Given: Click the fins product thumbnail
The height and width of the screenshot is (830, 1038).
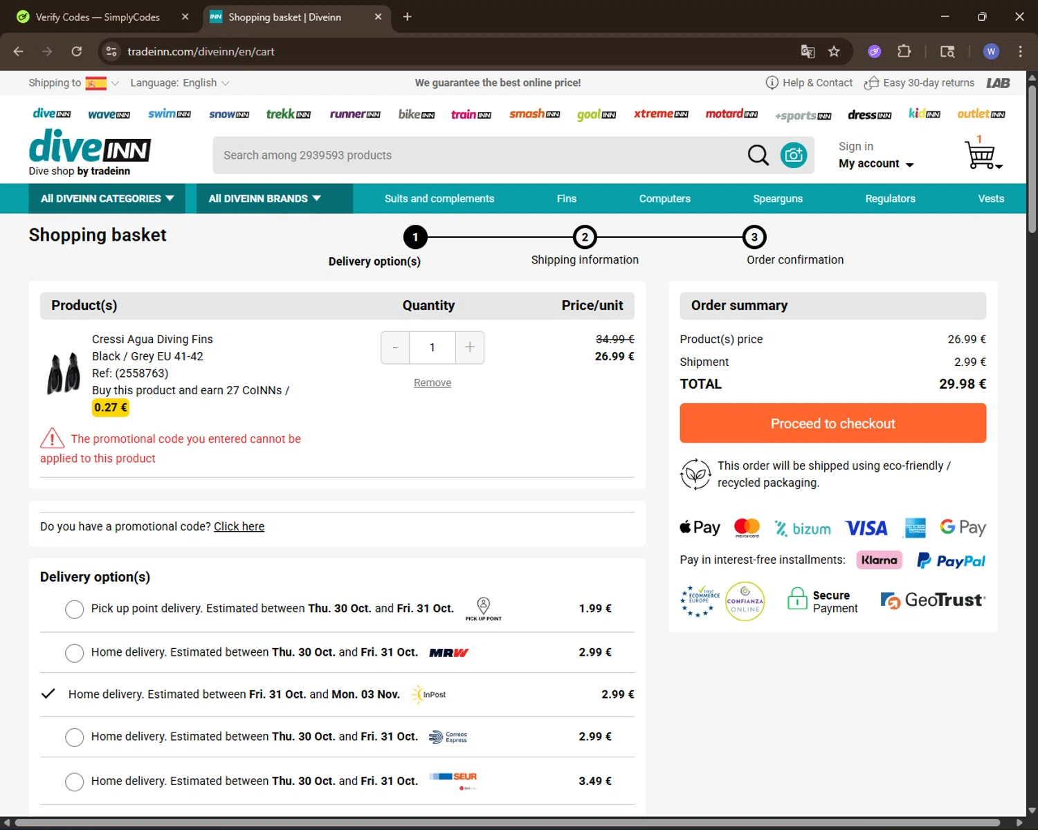Looking at the screenshot, I should click(x=63, y=373).
